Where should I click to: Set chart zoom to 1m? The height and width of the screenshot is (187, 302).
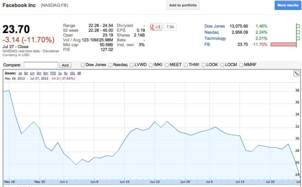tap(32, 73)
